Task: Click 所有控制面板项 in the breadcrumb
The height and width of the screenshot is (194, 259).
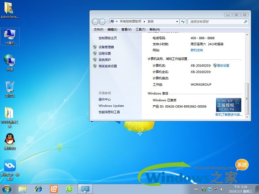Action: pos(131,21)
